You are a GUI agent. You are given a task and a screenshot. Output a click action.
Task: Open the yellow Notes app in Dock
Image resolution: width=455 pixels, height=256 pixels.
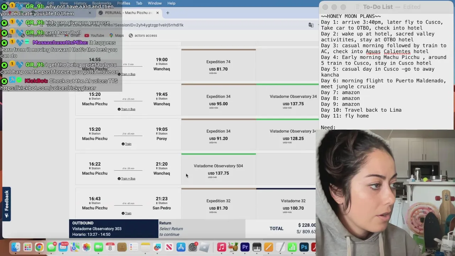[x=145, y=247]
